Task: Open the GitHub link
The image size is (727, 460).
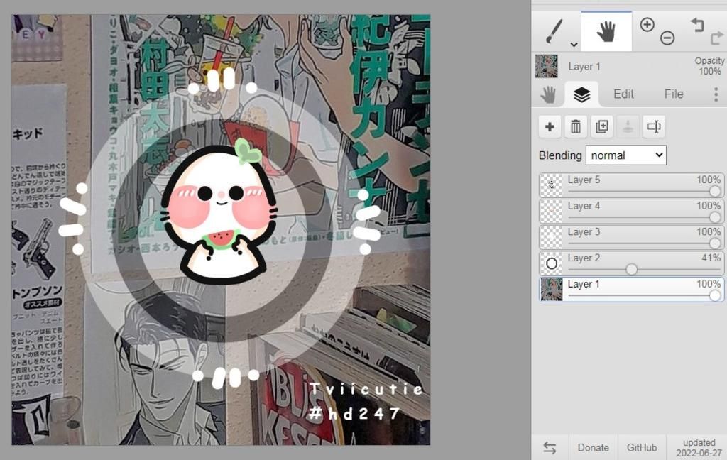Action: pyautogui.click(x=642, y=447)
